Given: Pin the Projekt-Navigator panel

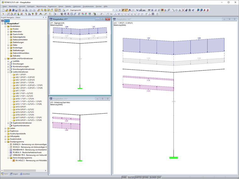Looking at the screenshot, I should pyautogui.click(x=43, y=18).
